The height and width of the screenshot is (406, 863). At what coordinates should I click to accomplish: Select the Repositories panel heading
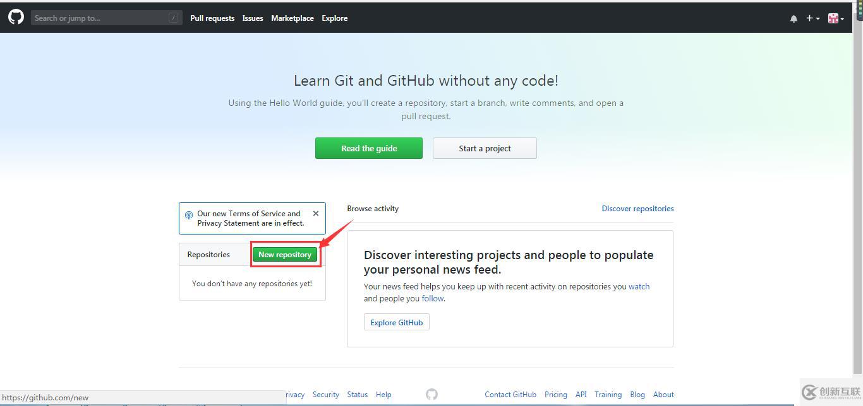[x=208, y=255]
